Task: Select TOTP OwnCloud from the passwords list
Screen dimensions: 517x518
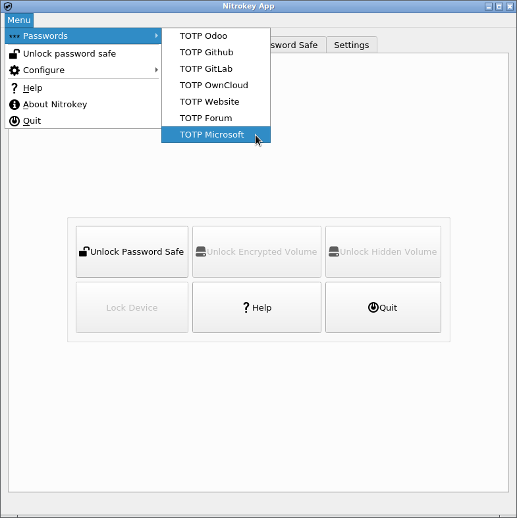Action: tap(213, 86)
